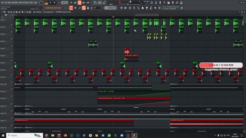Toggle the mute switch for Track 5

click(12, 53)
